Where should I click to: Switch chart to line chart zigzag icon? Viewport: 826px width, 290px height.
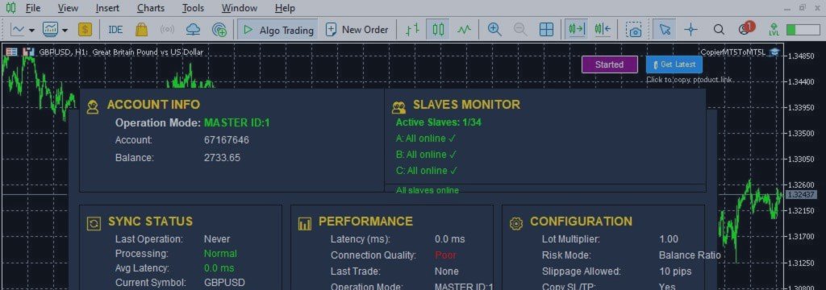(x=464, y=30)
